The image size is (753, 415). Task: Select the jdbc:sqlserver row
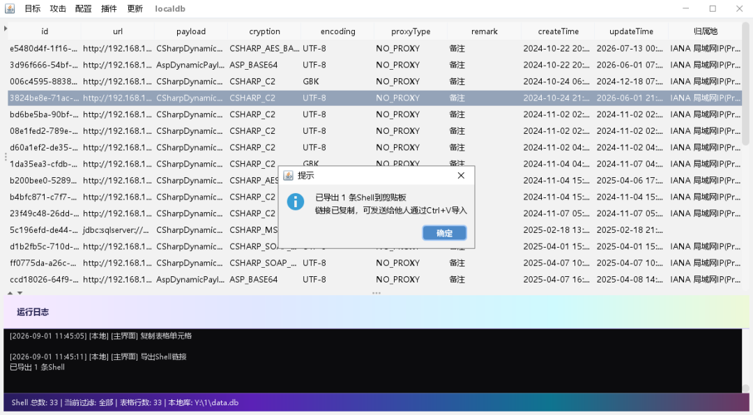pos(374,230)
